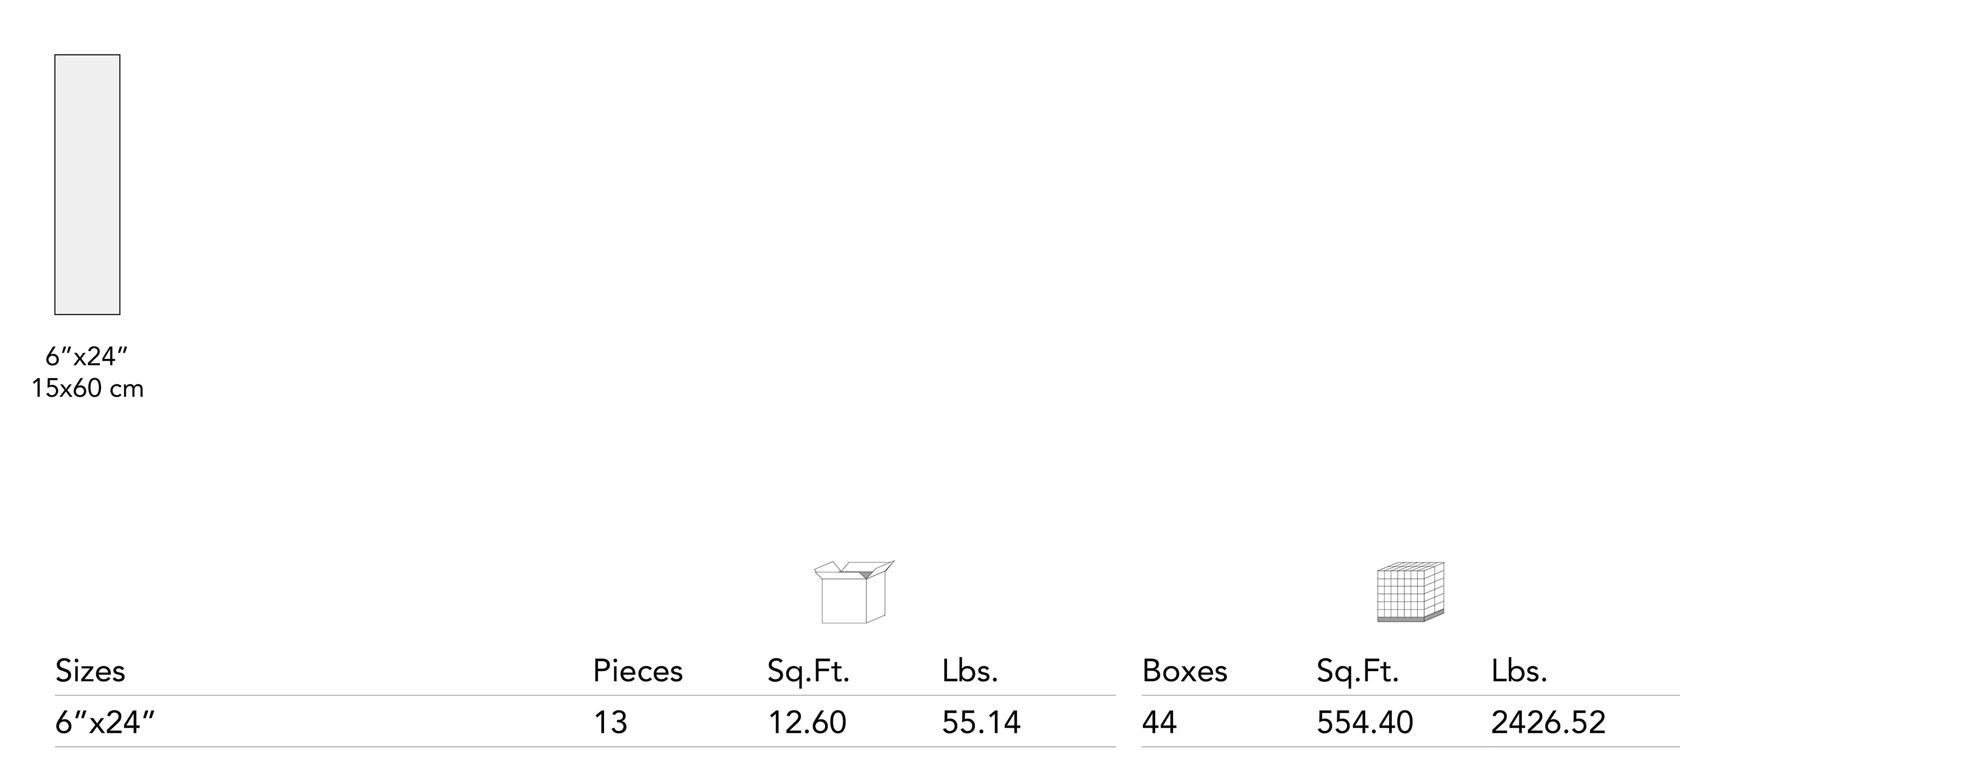Click the 55.14 box weight value
Image resolution: width=1974 pixels, height=767 pixels.
[x=981, y=722]
